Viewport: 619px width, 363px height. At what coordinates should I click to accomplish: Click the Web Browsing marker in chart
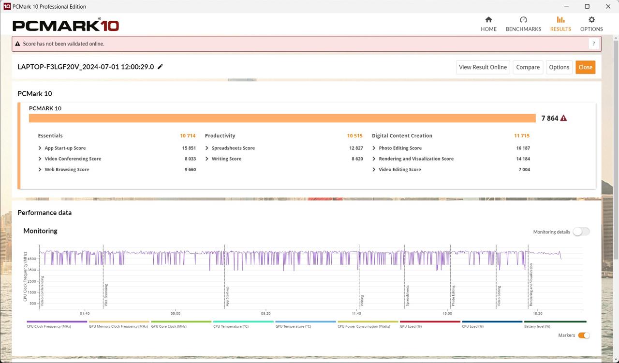(106, 295)
